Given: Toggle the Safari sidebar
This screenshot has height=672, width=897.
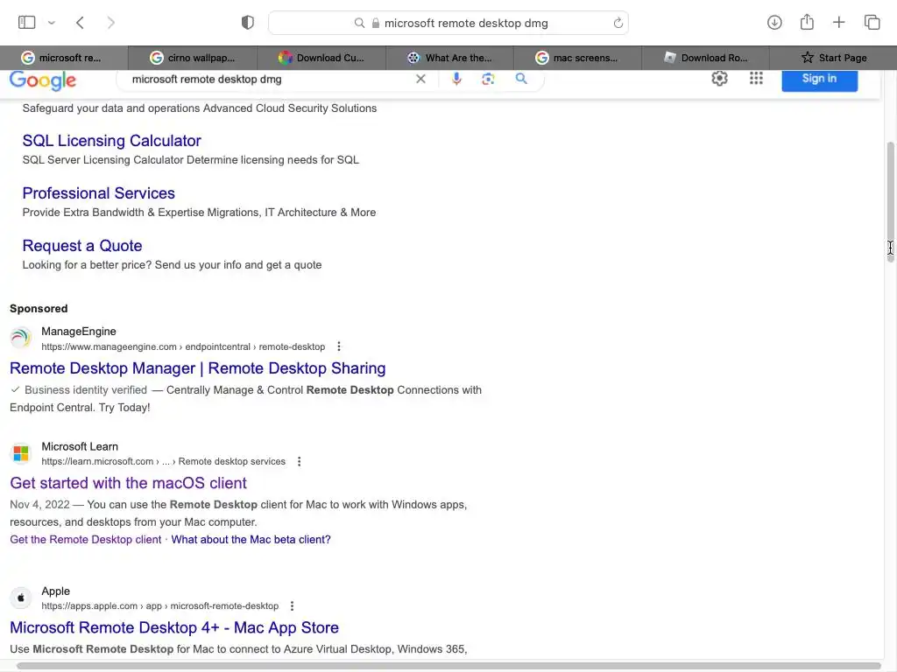Looking at the screenshot, I should tap(26, 22).
